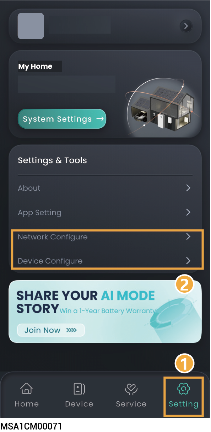Tap the profile arrow circle icon
The width and height of the screenshot is (211, 432).
[186, 26]
